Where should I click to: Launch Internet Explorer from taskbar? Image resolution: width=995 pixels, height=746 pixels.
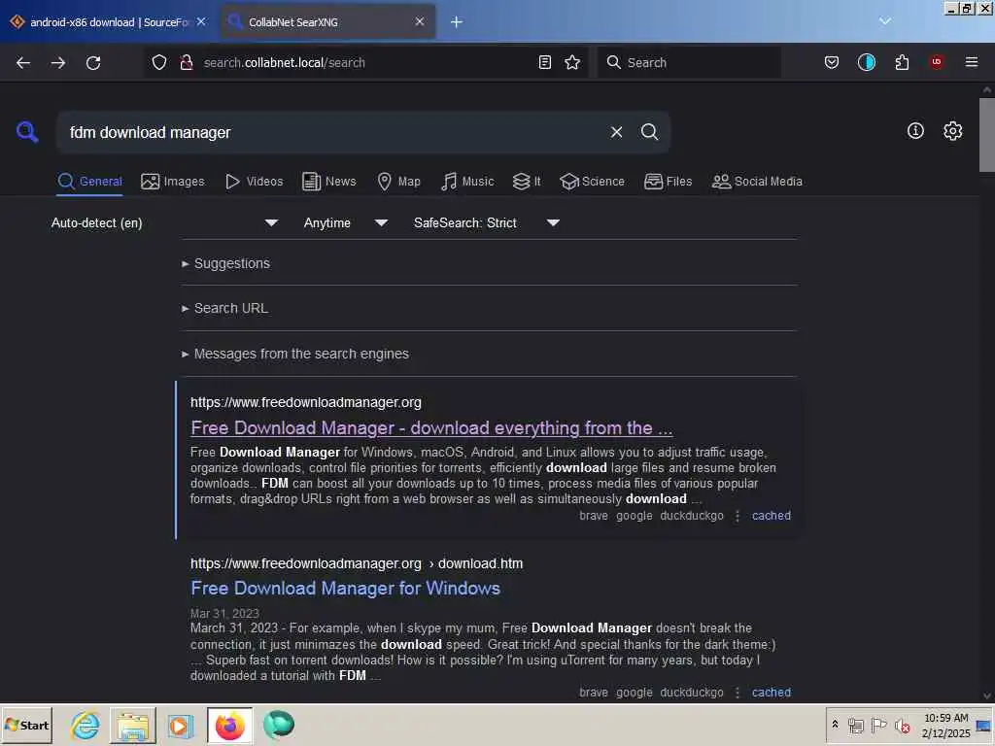(x=86, y=725)
